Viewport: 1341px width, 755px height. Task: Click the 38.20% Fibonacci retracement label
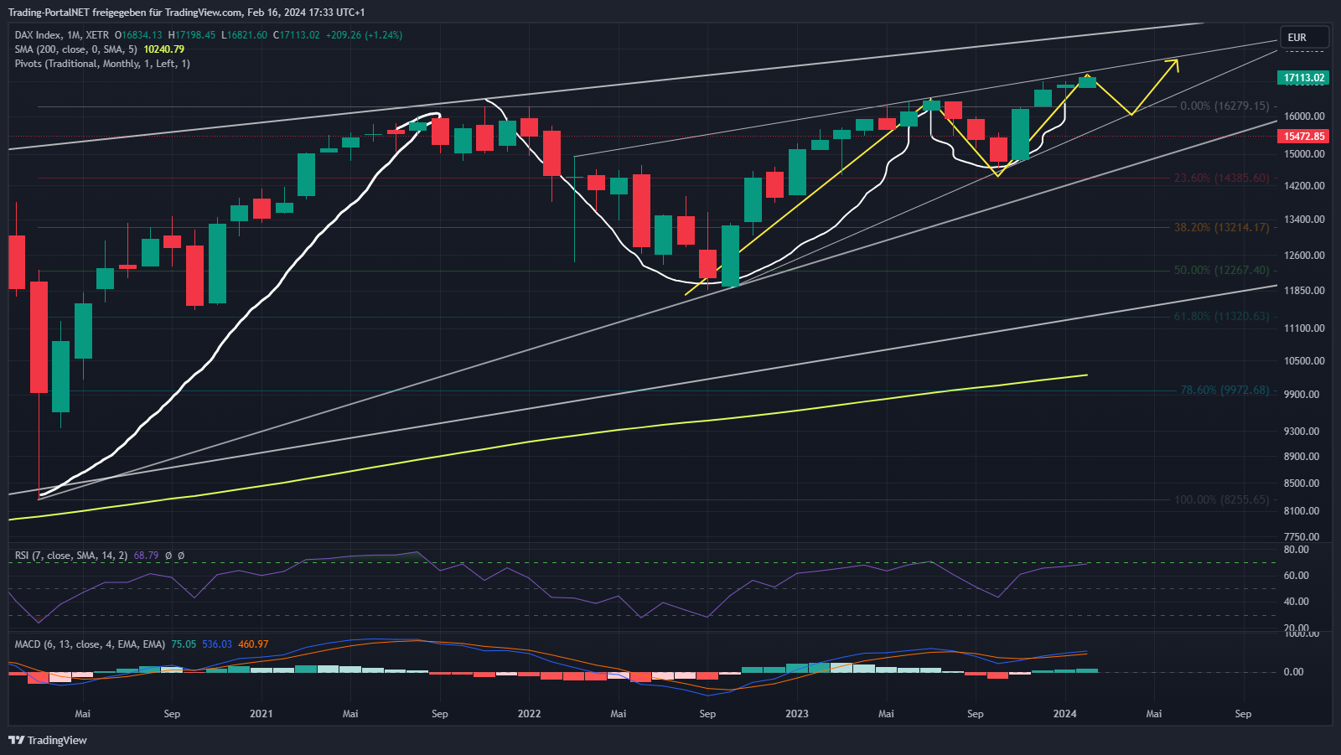coord(1221,227)
